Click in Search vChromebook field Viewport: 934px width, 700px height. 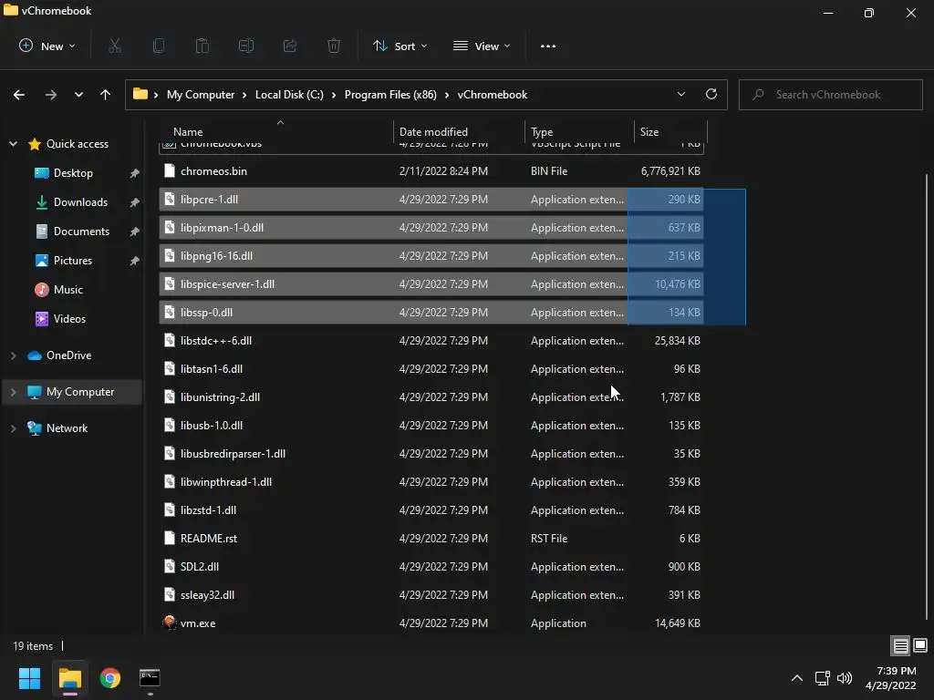click(830, 95)
